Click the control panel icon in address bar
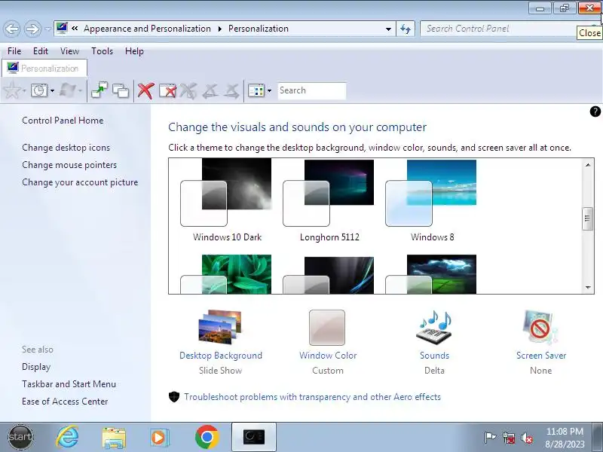Screen dimensions: 603x452 pyautogui.click(x=62, y=28)
